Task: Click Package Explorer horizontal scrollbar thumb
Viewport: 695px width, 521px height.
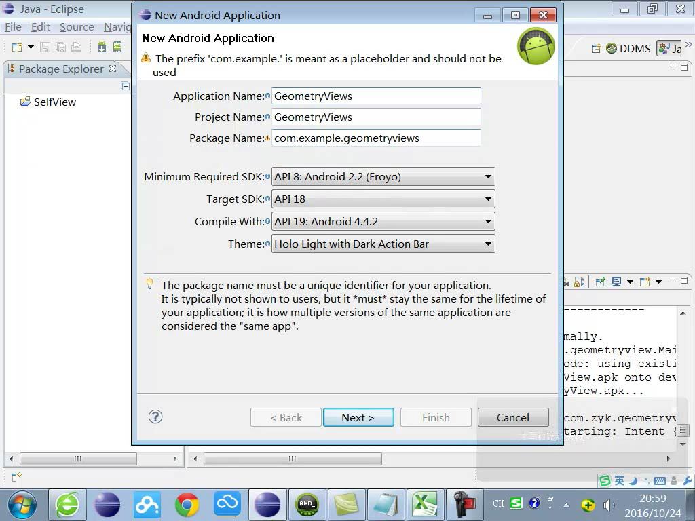Action: [78, 459]
